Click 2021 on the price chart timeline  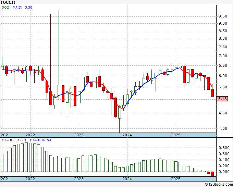click(5, 135)
